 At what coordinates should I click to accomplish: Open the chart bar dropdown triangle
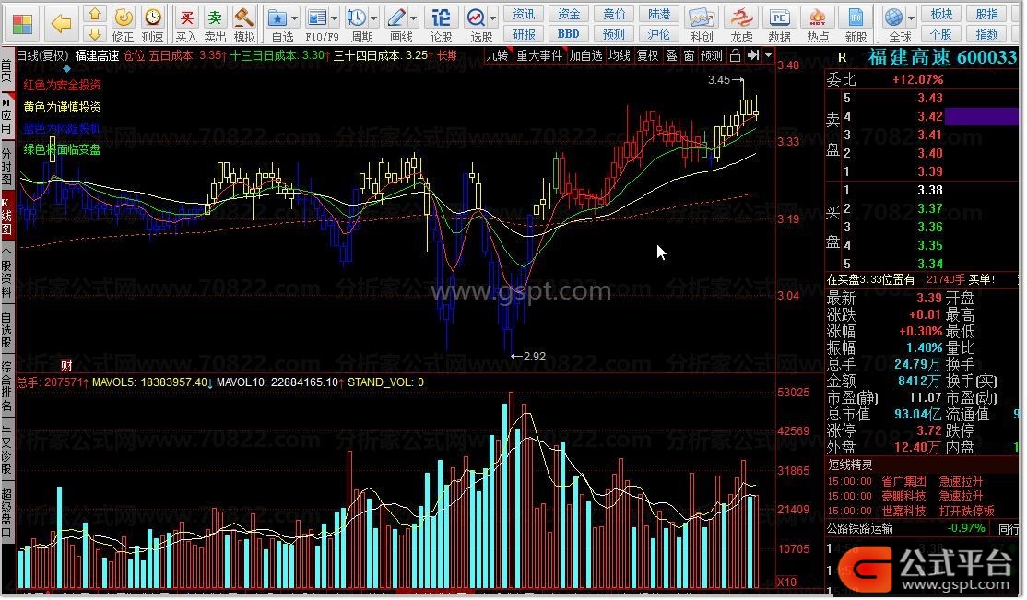(x=768, y=55)
